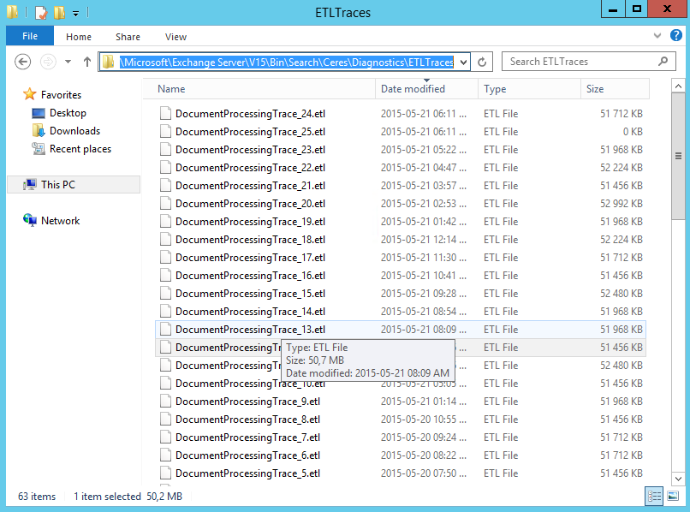Open Help with the question mark icon
Viewport: 690px width, 512px height.
pyautogui.click(x=676, y=35)
